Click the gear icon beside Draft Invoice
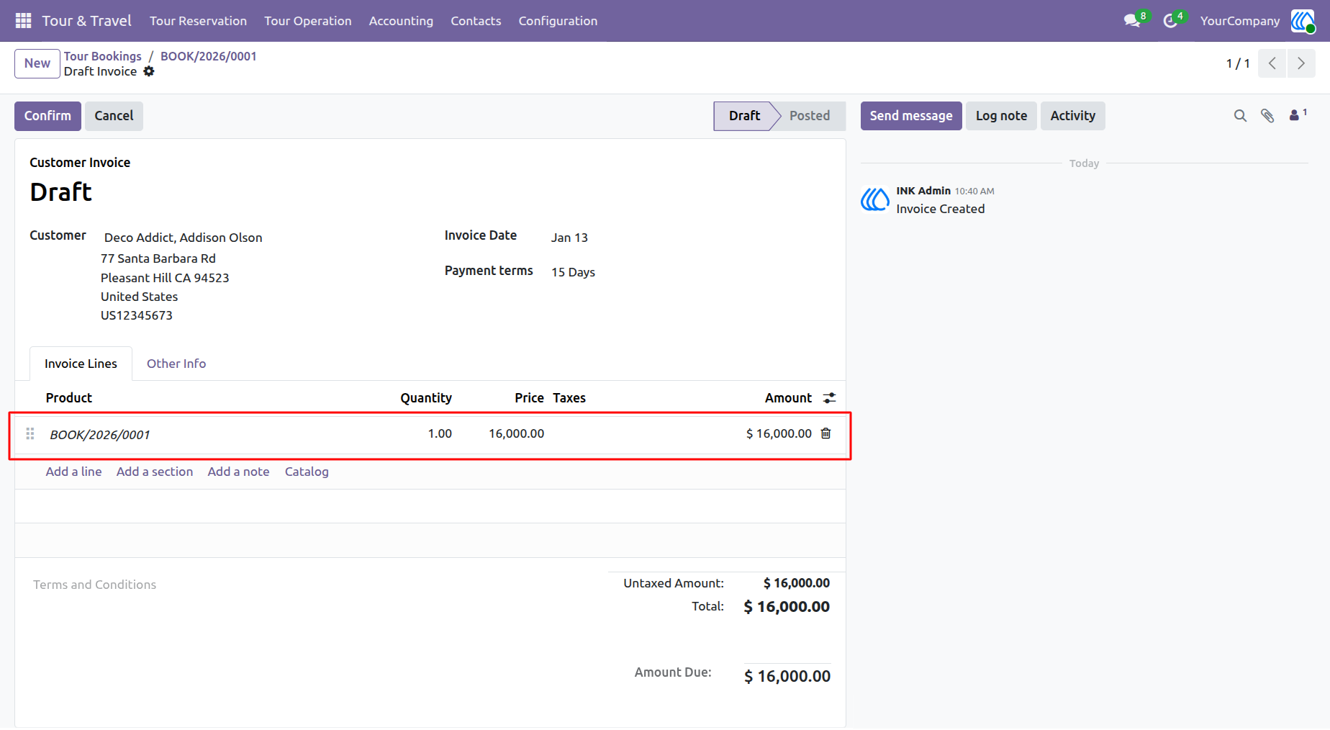This screenshot has height=730, width=1330. pos(149,71)
